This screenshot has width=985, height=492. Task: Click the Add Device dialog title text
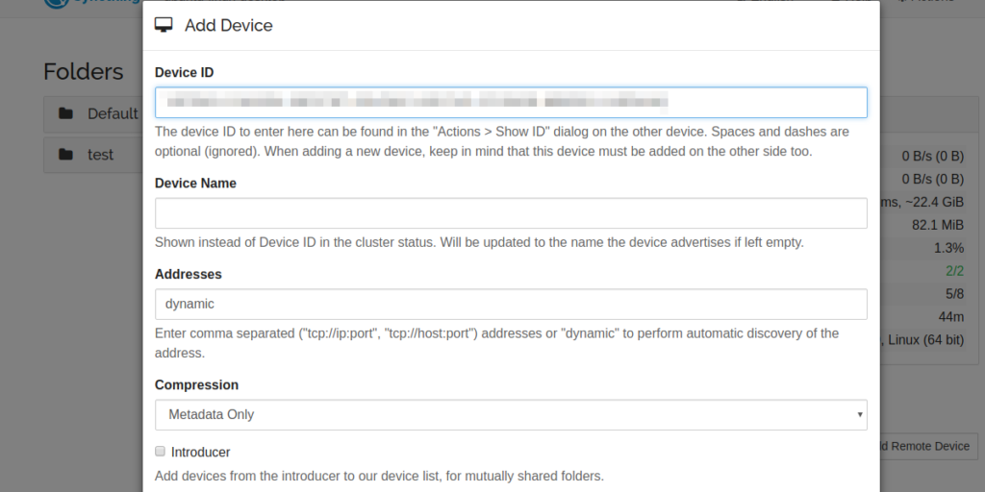click(x=229, y=25)
